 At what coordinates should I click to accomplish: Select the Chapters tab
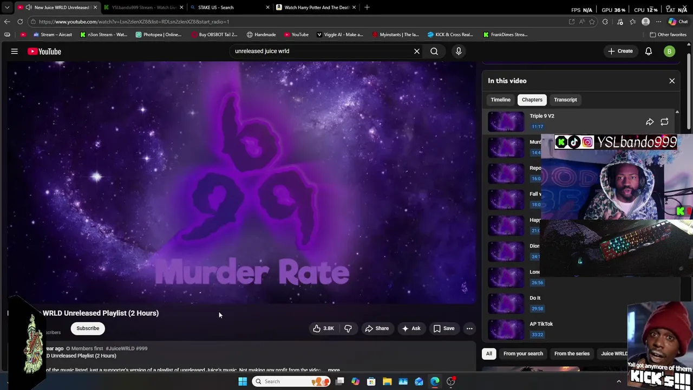tap(532, 100)
